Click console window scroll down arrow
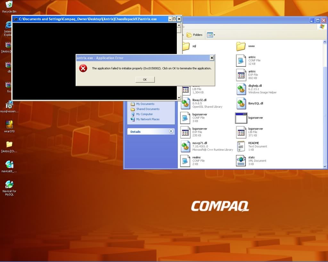Screen dimensions: 328x262 pyautogui.click(x=179, y=98)
